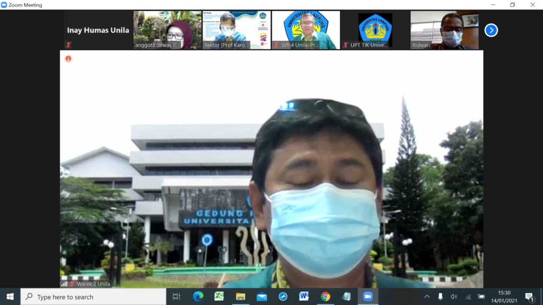
Task: Open clock showing 15:30 date panel
Action: [x=504, y=297]
